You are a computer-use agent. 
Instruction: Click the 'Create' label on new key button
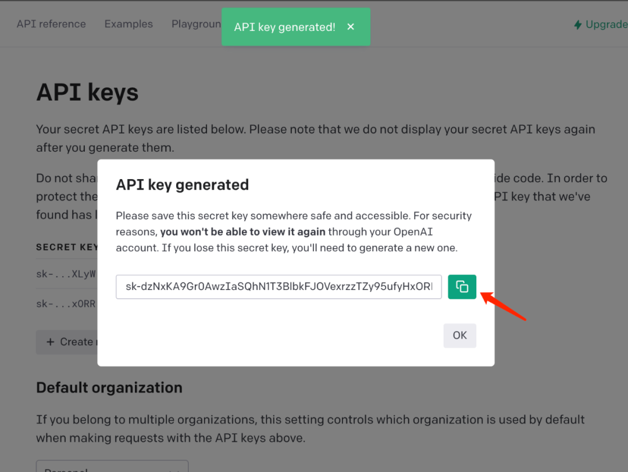(77, 342)
